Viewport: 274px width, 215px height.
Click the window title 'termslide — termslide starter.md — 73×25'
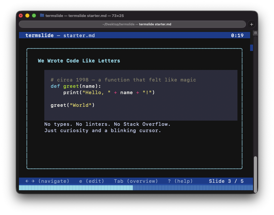[85, 16]
